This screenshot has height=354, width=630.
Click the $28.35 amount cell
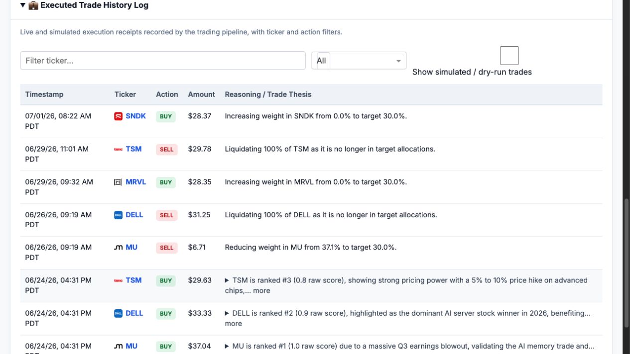200,182
